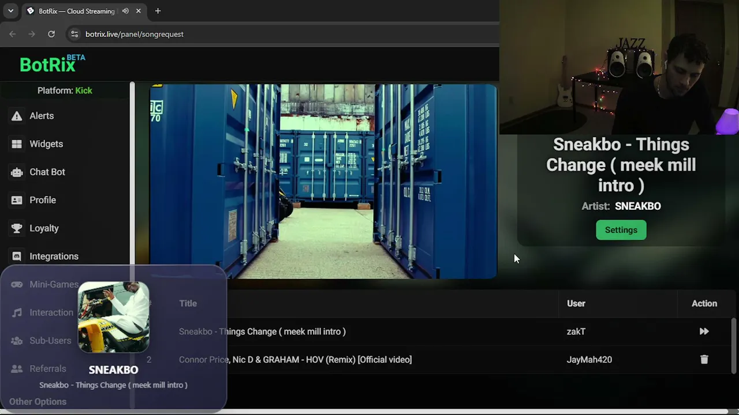Reload the browser page
This screenshot has width=739, height=415.
tap(51, 34)
